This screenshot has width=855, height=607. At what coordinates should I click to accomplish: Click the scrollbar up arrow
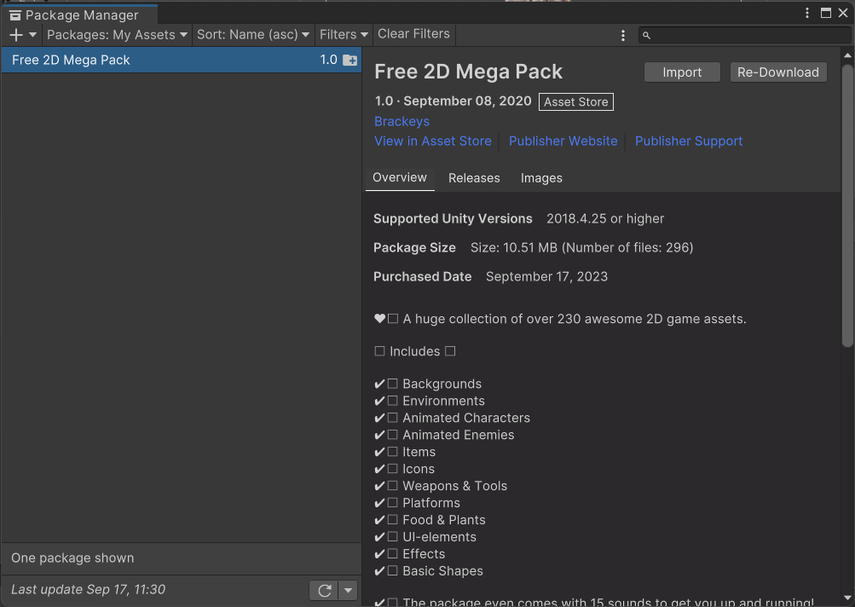pos(847,55)
